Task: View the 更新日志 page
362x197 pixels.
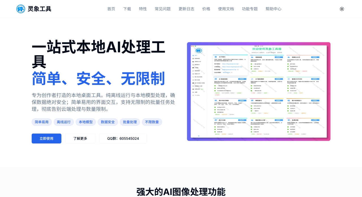Action: pos(186,9)
